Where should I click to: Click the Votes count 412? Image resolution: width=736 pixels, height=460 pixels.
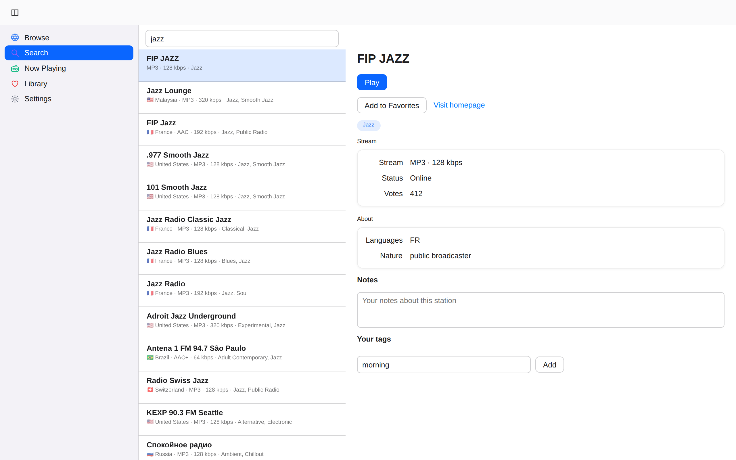pyautogui.click(x=416, y=193)
